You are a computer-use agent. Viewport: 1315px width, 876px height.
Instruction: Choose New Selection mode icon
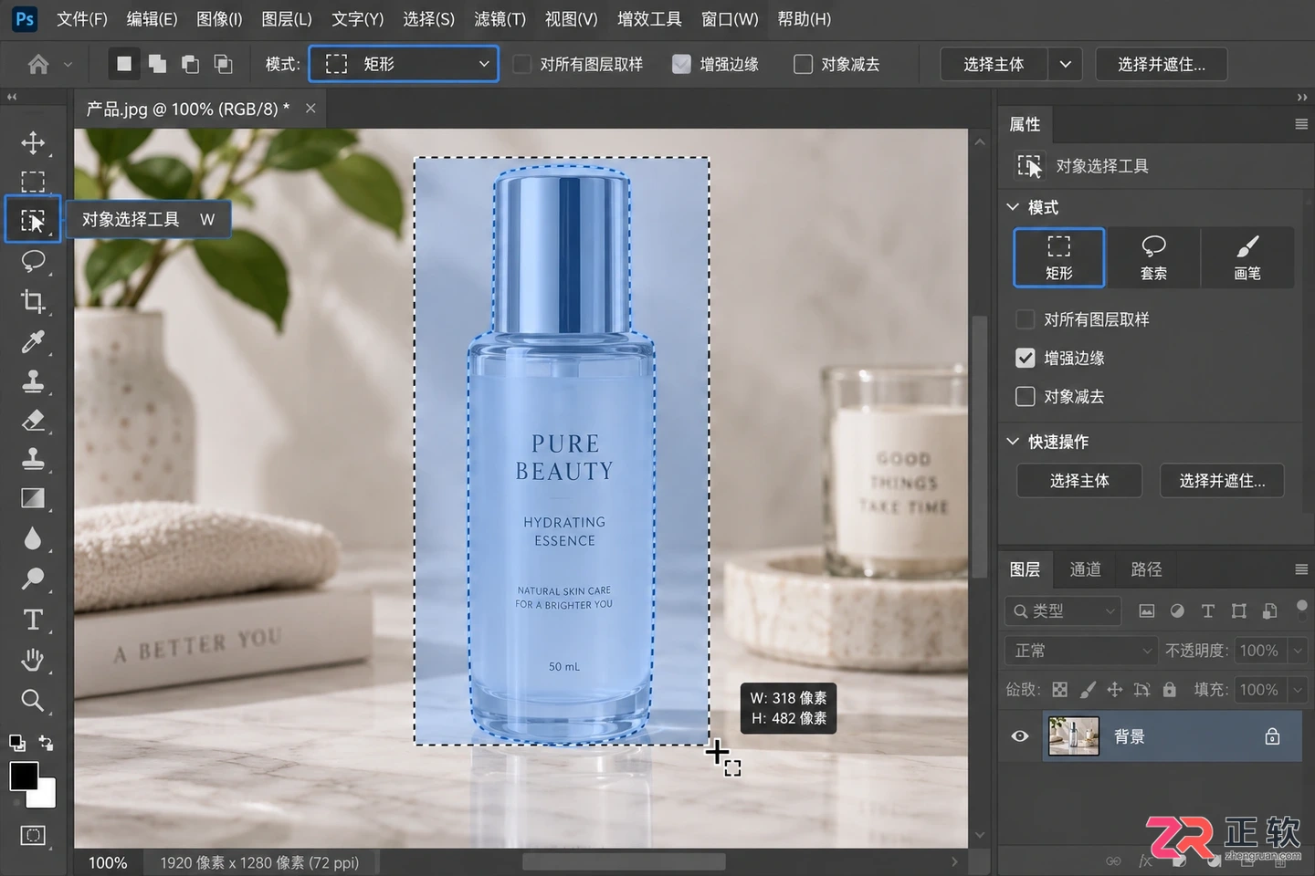click(x=124, y=63)
